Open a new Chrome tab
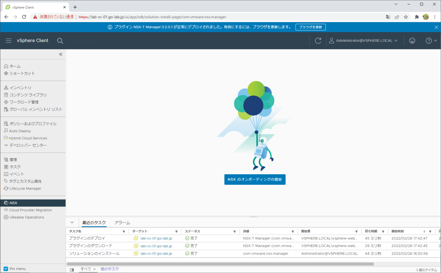Viewport: 441px width, 273px height. click(x=75, y=7)
